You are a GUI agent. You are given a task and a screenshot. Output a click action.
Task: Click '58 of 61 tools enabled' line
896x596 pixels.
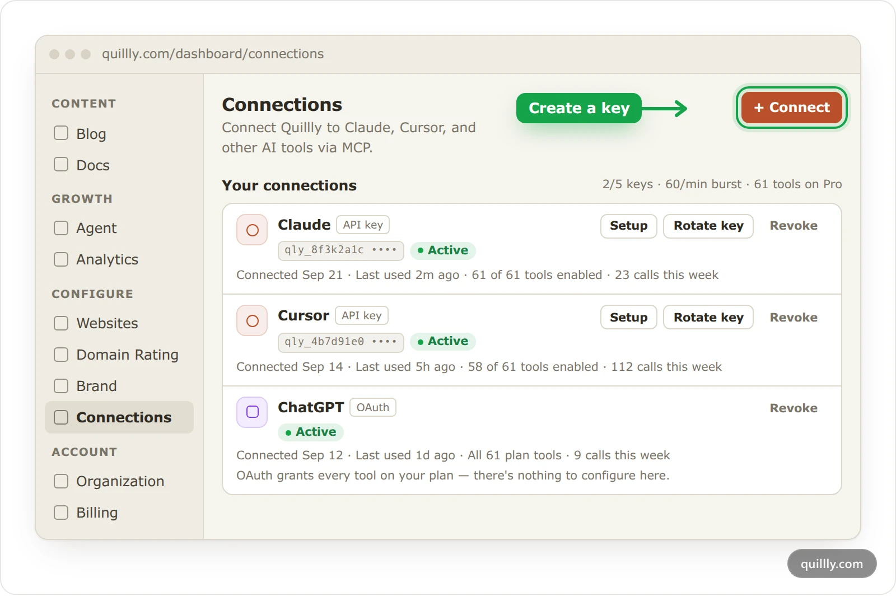pyautogui.click(x=479, y=367)
